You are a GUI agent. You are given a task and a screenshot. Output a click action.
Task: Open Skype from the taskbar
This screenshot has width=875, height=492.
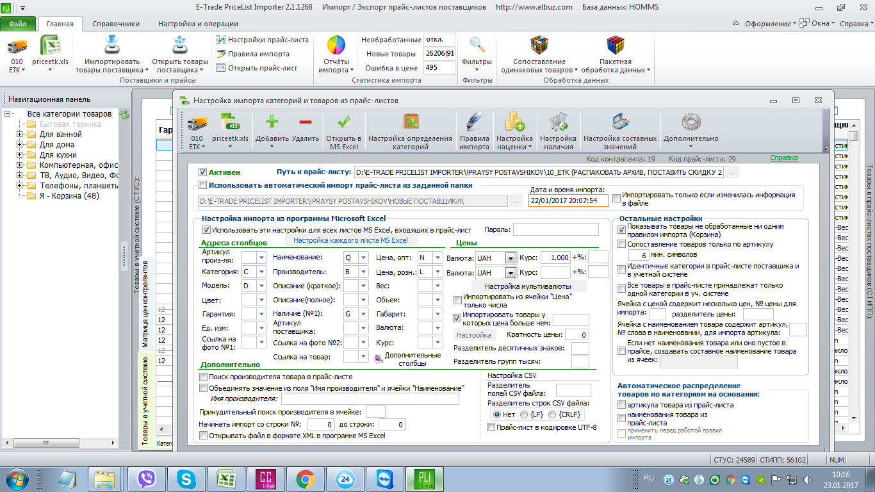[187, 479]
